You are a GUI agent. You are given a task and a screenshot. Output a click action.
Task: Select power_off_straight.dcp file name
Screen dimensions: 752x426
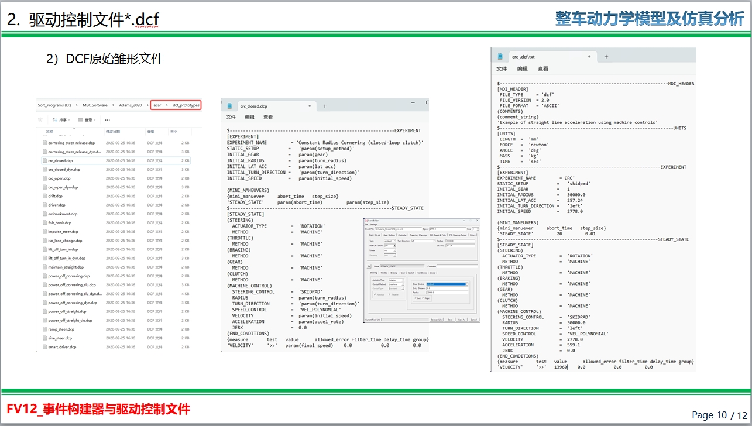click(x=67, y=311)
